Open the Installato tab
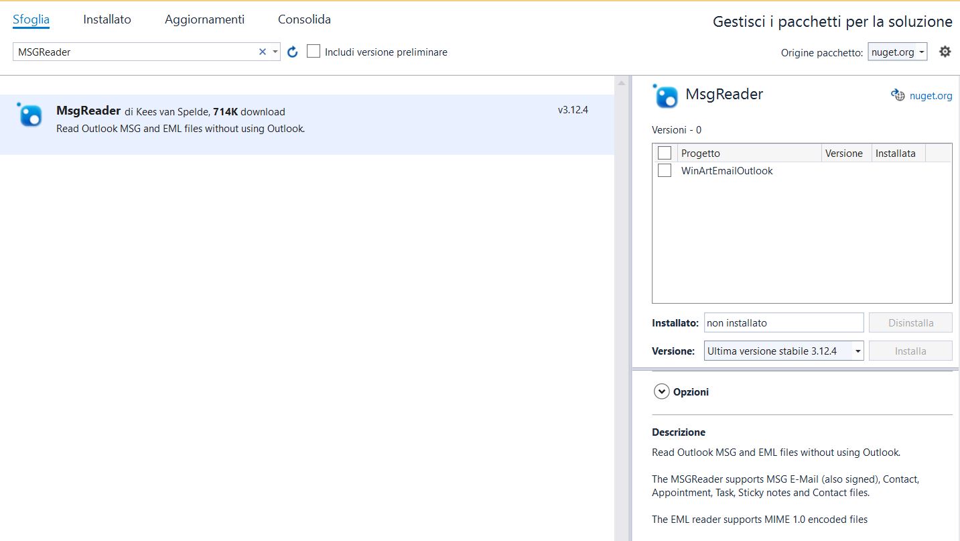The width and height of the screenshot is (960, 541). [x=107, y=19]
